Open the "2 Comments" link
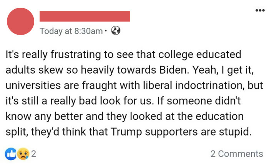 click(x=237, y=154)
